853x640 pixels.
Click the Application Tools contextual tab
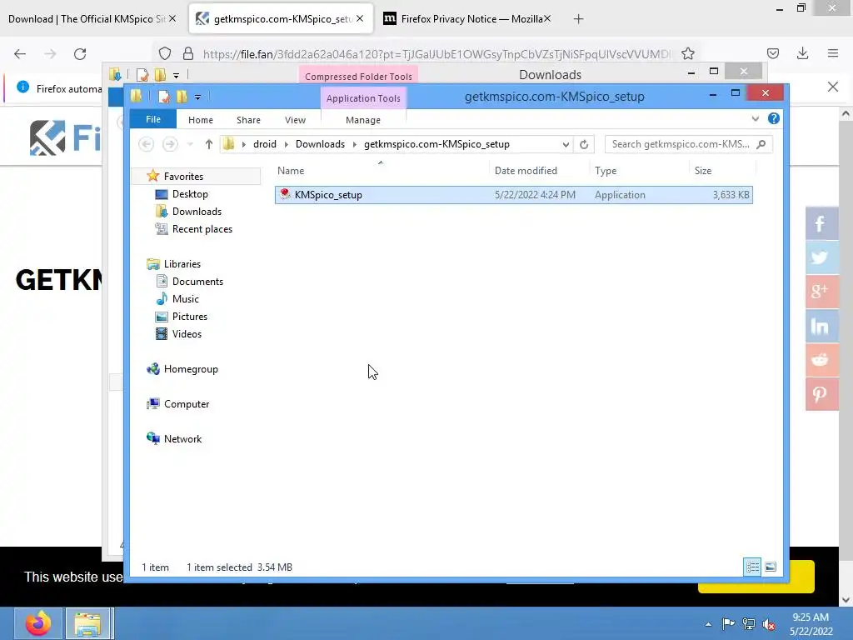(x=363, y=98)
